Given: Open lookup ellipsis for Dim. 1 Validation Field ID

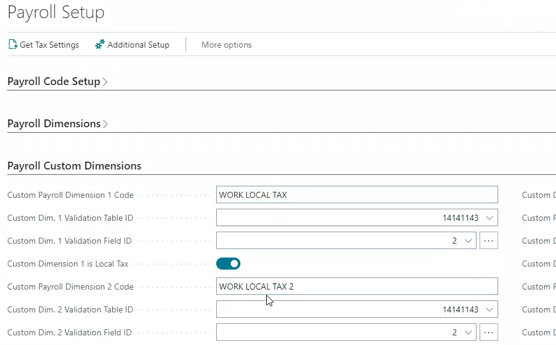Looking at the screenshot, I should [x=489, y=241].
